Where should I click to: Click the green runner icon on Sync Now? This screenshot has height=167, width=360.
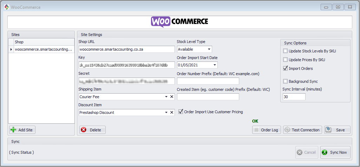325,152
